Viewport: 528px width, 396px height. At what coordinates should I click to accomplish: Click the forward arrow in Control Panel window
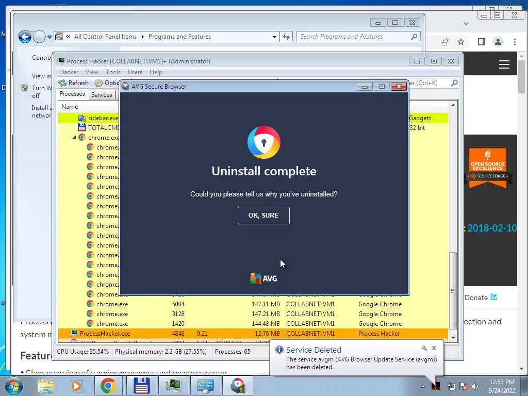(39, 37)
